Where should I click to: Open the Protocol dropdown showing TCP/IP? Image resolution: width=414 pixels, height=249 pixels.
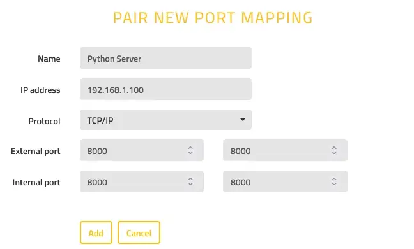(x=165, y=120)
